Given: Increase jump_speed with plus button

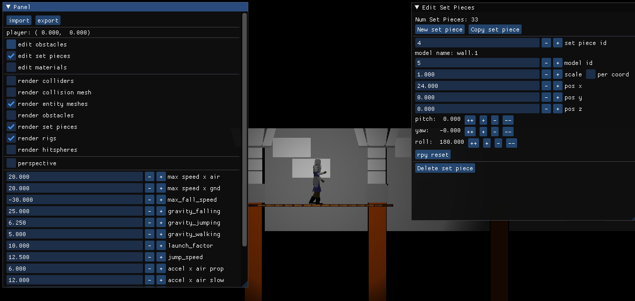Looking at the screenshot, I should [161, 257].
